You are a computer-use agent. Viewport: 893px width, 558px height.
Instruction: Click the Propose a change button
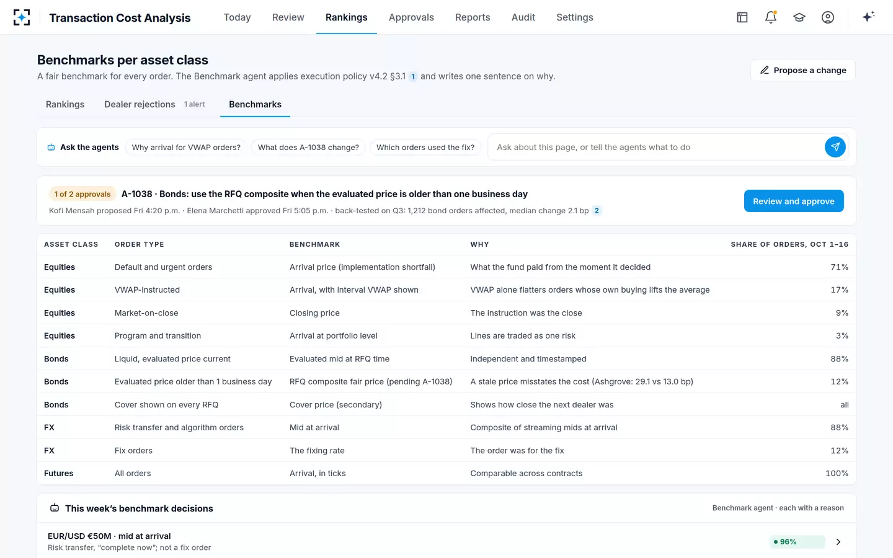click(x=803, y=70)
